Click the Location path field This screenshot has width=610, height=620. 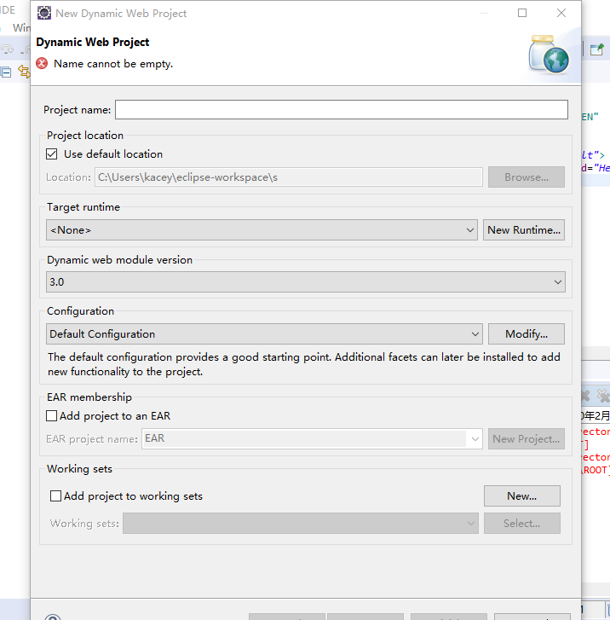(x=289, y=177)
